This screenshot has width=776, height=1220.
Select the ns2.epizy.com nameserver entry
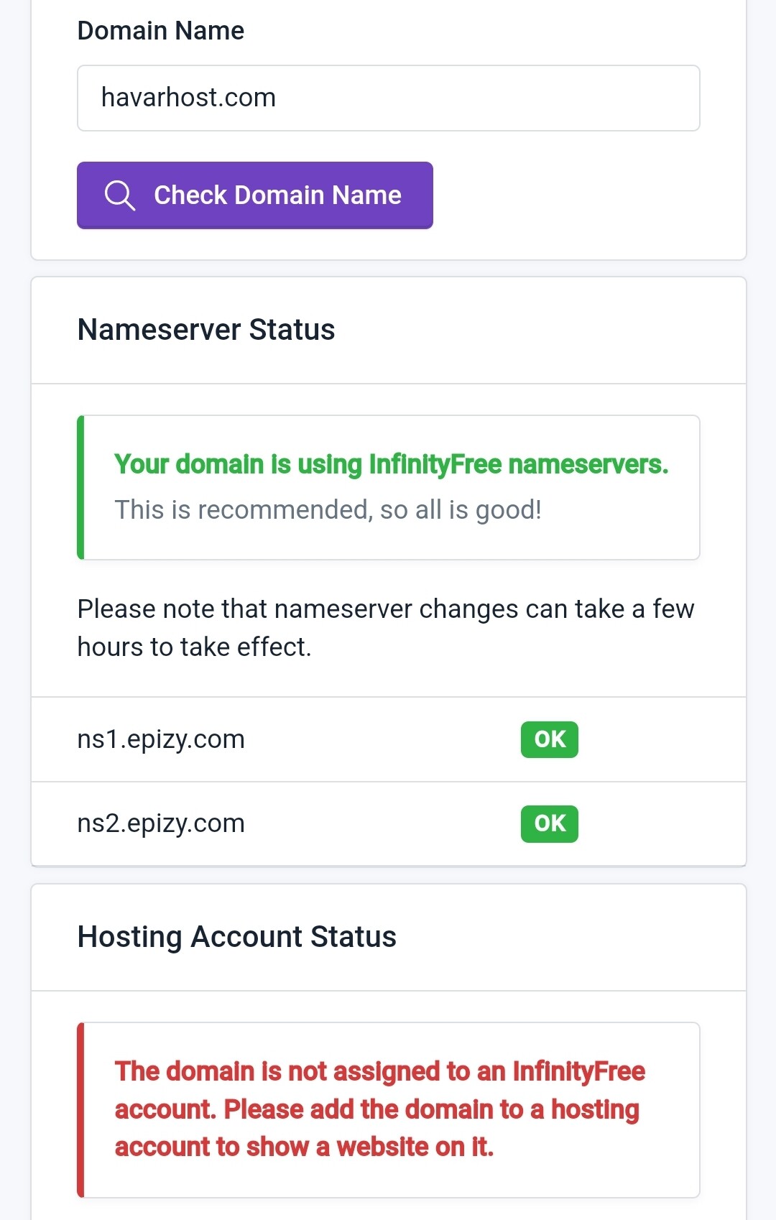point(161,823)
